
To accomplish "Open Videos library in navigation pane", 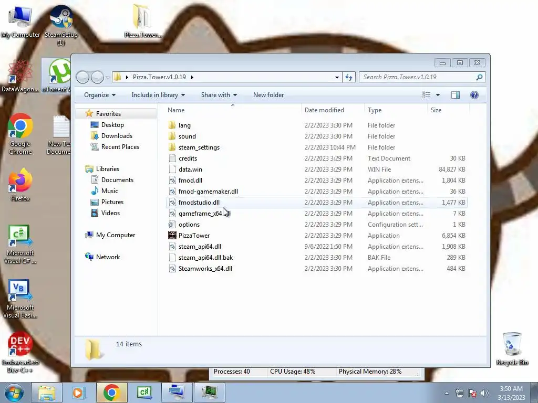I will 110,213.
